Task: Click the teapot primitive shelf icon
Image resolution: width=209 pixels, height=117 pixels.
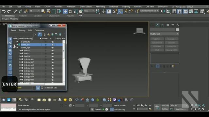Action: 55,100
